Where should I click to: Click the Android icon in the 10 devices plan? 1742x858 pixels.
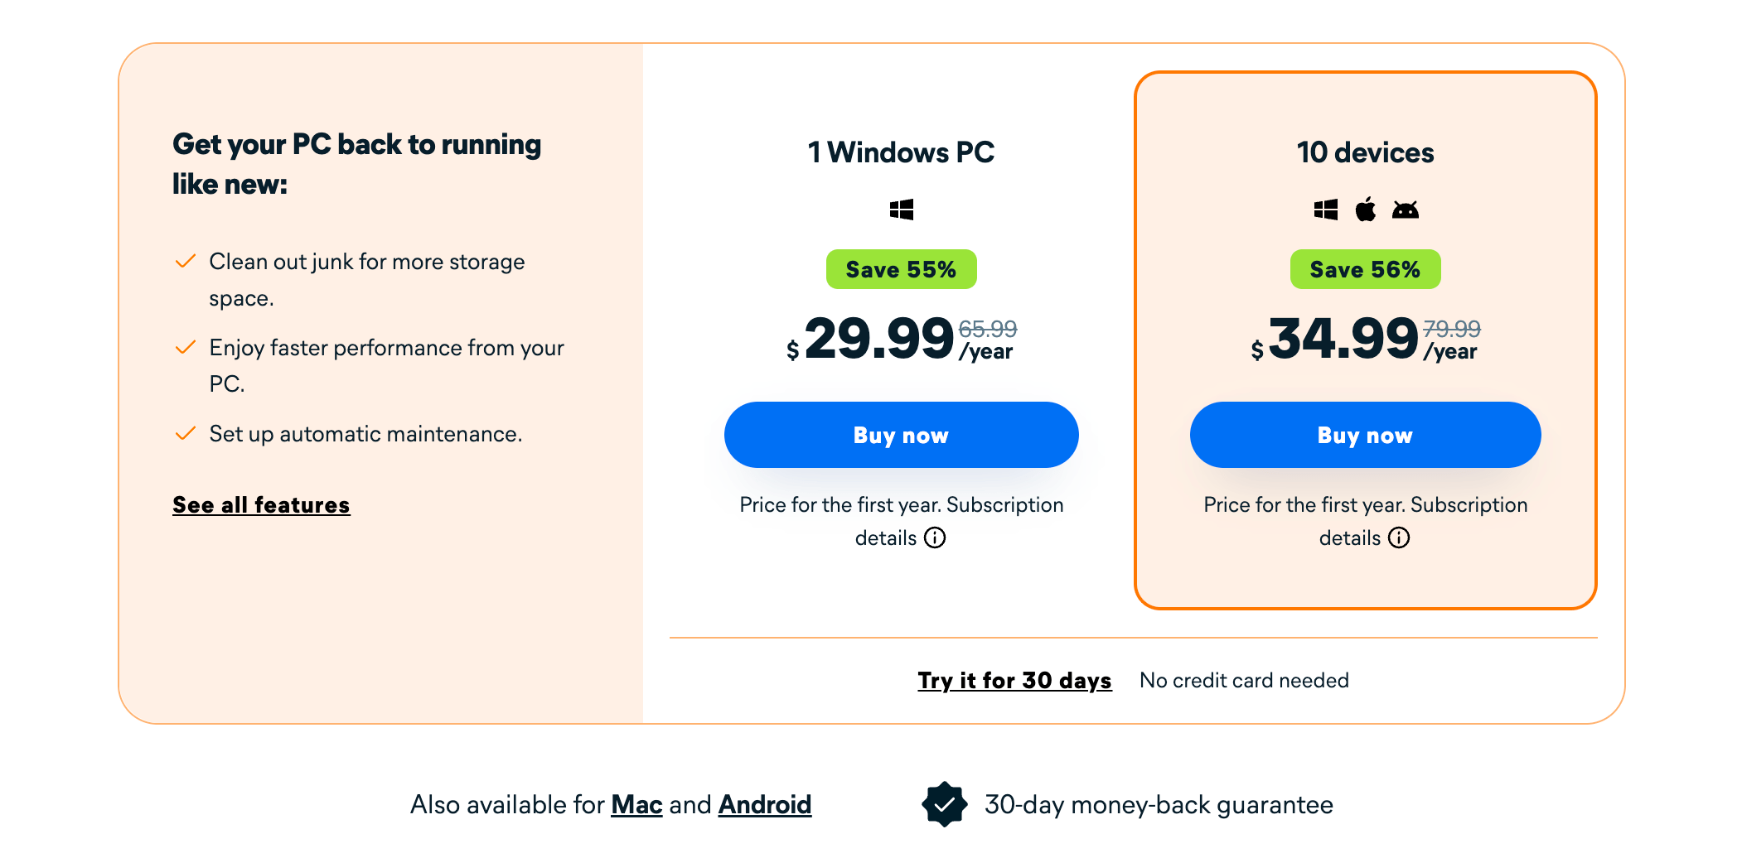pyautogui.click(x=1406, y=210)
